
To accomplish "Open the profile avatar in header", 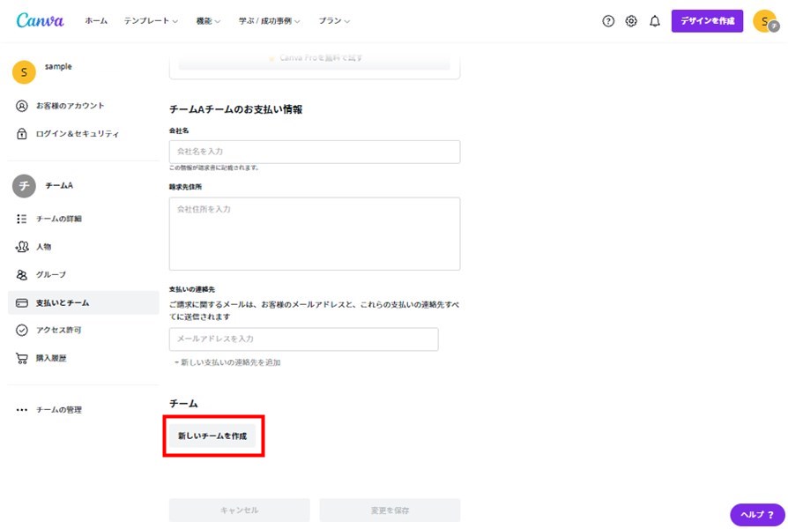I will coord(764,21).
